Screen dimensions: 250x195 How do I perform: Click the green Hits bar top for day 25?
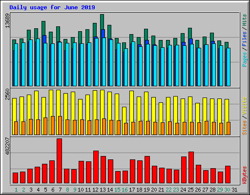click(x=190, y=33)
